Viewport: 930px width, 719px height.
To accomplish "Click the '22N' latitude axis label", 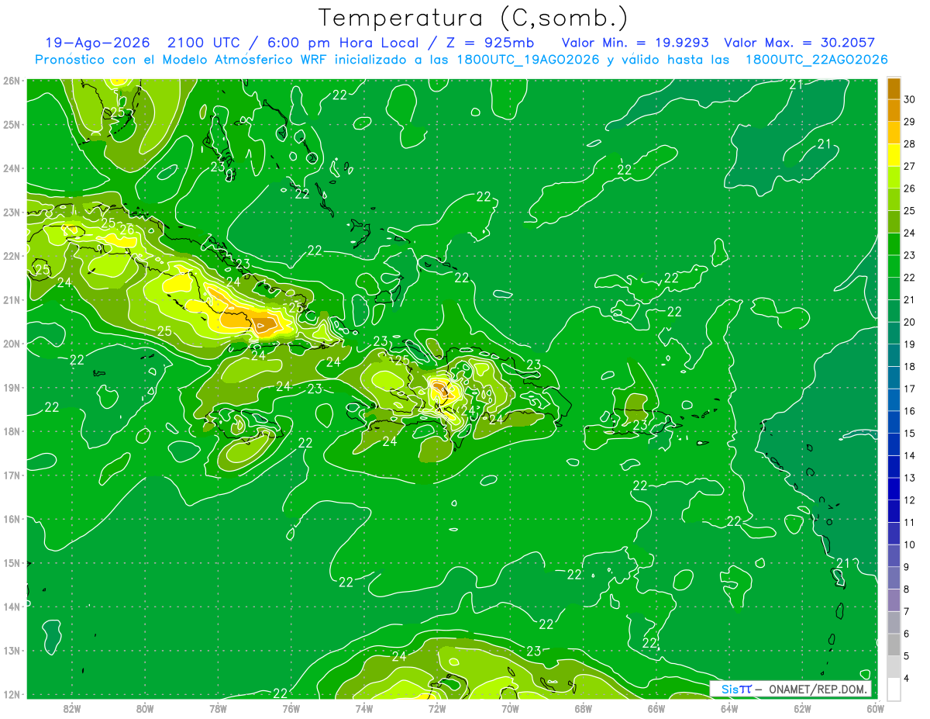I will 12,256.
